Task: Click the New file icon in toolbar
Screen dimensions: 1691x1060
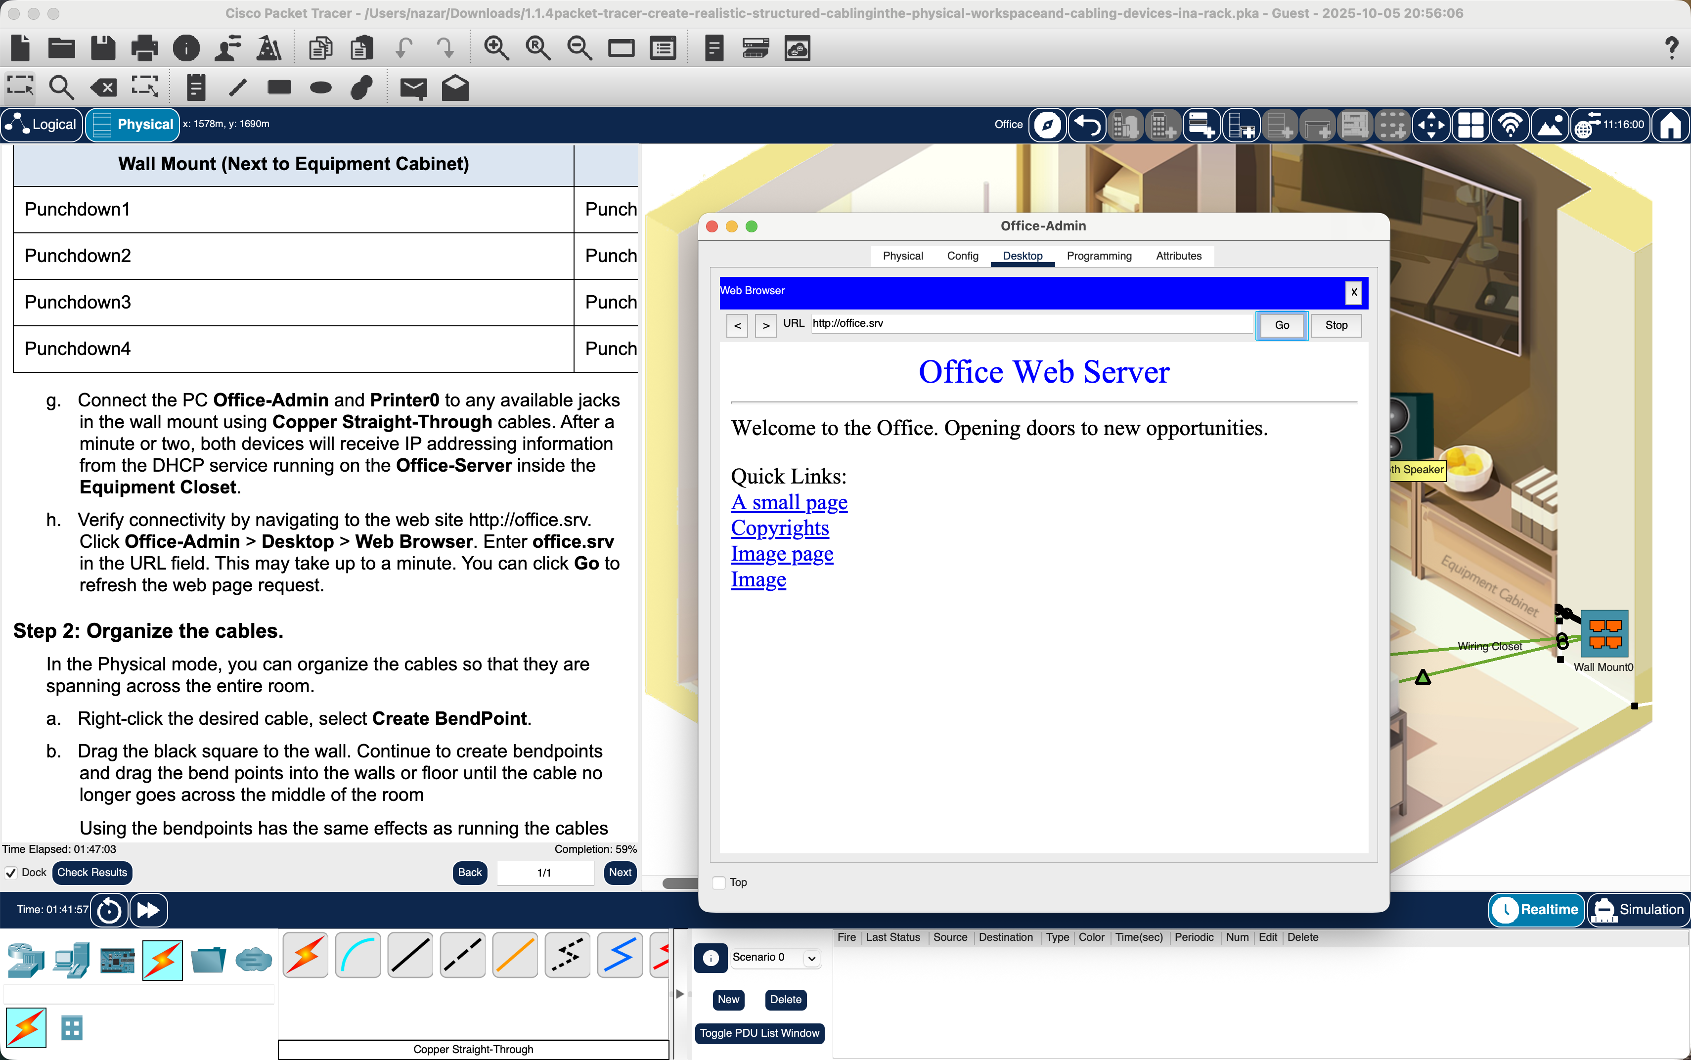Action: pos(21,47)
